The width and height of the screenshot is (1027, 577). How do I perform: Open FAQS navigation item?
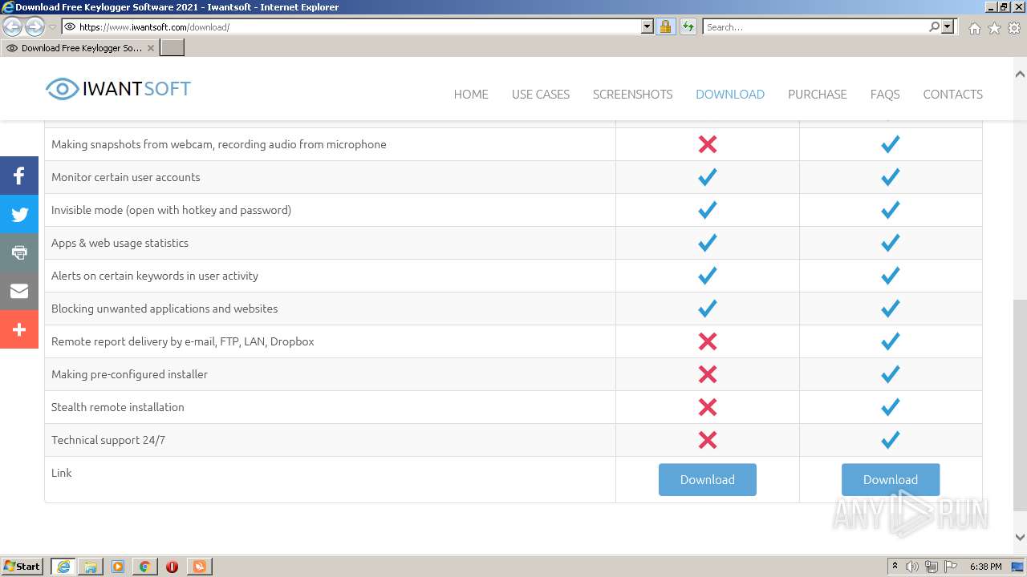click(x=885, y=94)
